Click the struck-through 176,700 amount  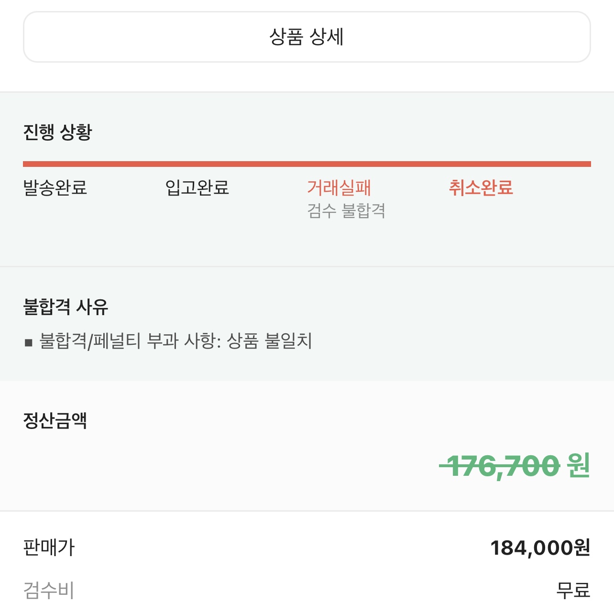(x=500, y=466)
